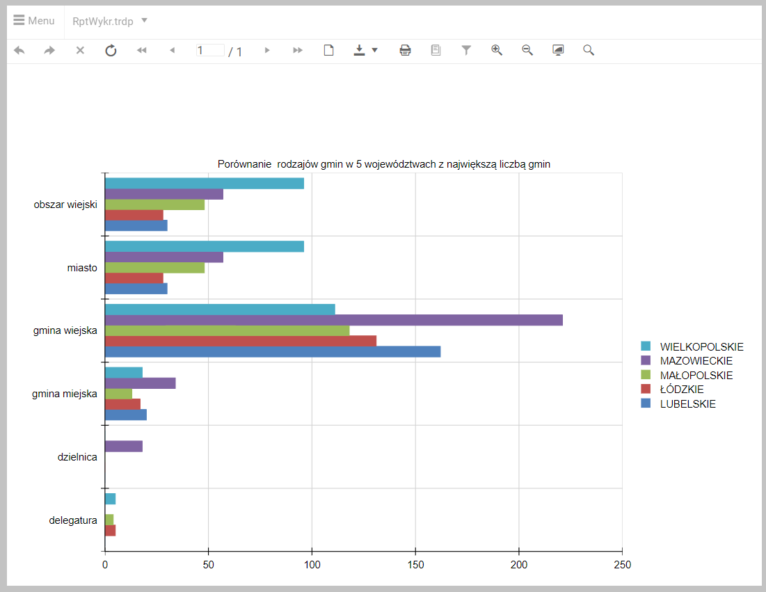
Task: Toggle the document map icon
Action: 436,50
